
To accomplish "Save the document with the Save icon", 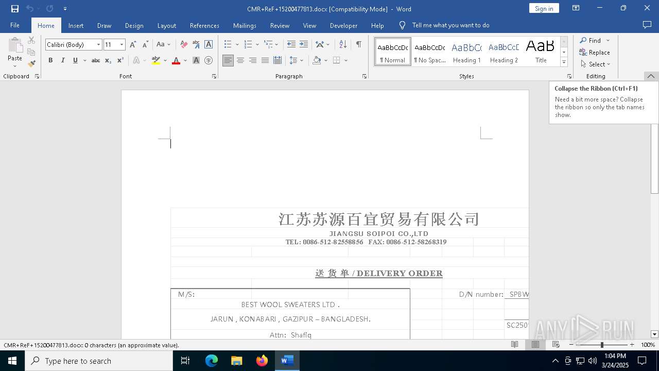I will [14, 9].
